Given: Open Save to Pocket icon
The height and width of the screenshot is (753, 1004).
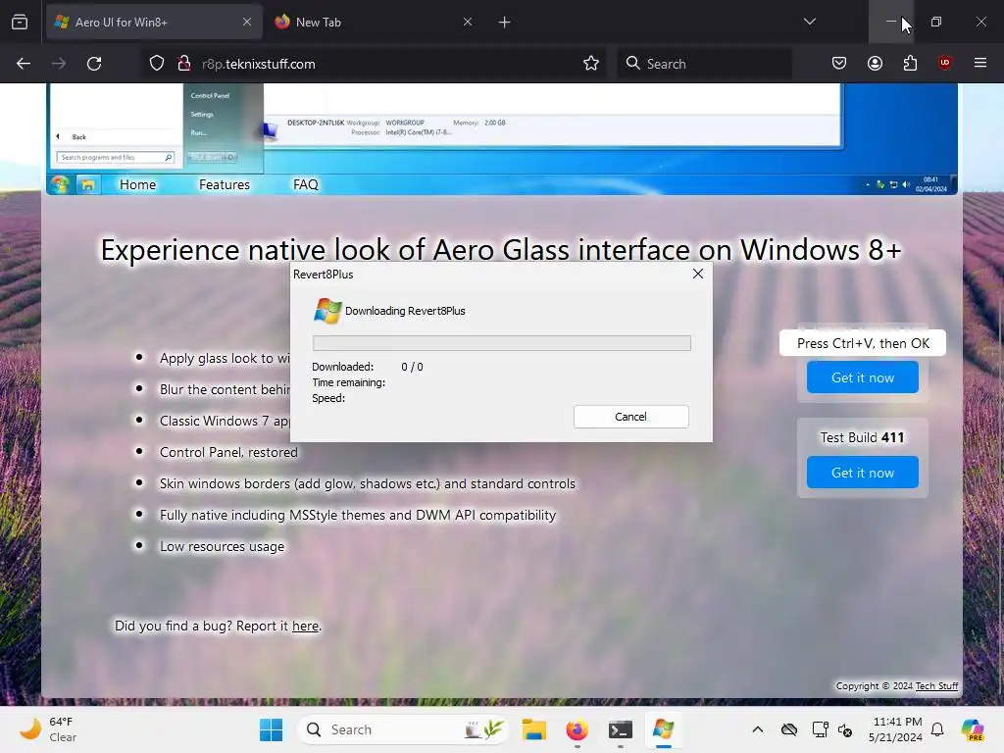Looking at the screenshot, I should pos(839,63).
